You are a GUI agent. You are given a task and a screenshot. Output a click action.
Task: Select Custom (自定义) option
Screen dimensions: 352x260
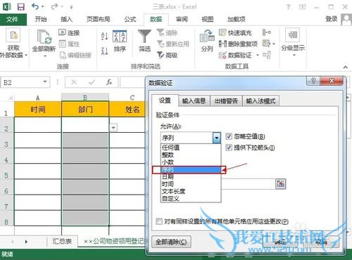coord(191,199)
